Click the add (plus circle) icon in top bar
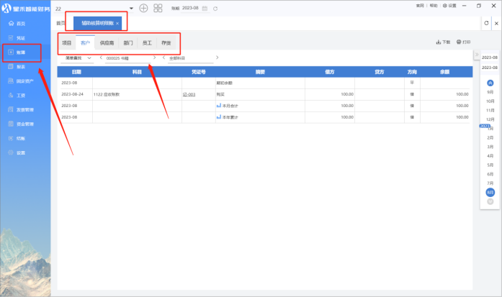 click(x=143, y=8)
